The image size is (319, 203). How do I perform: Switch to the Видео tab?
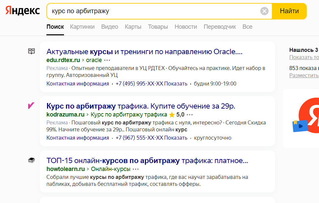pyautogui.click(x=110, y=27)
